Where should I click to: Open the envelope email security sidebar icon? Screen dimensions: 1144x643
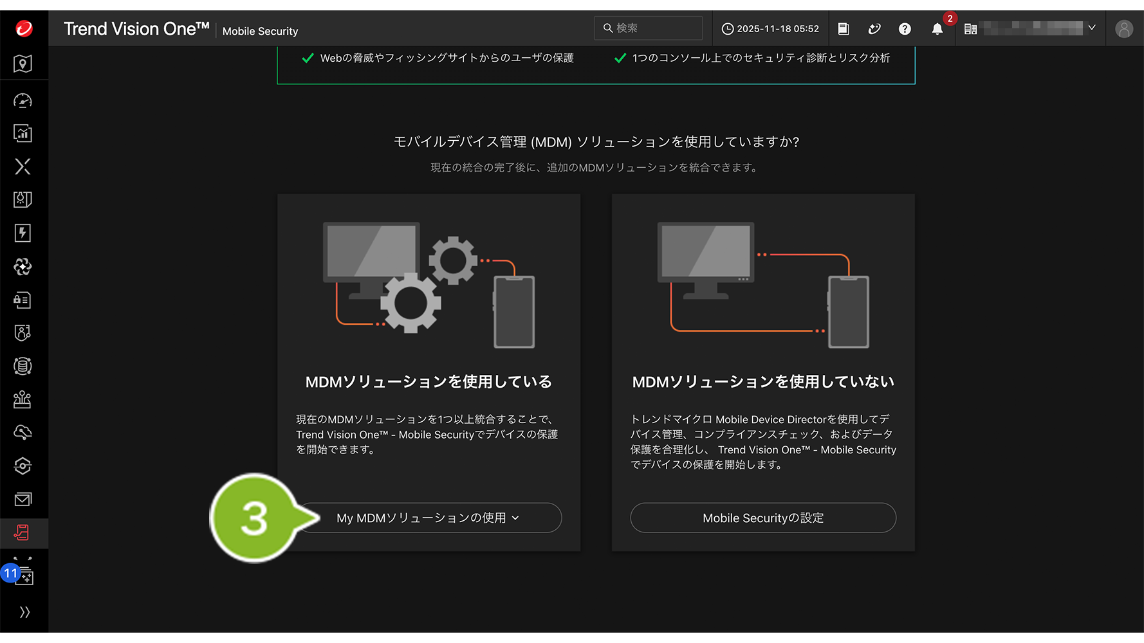click(x=23, y=499)
